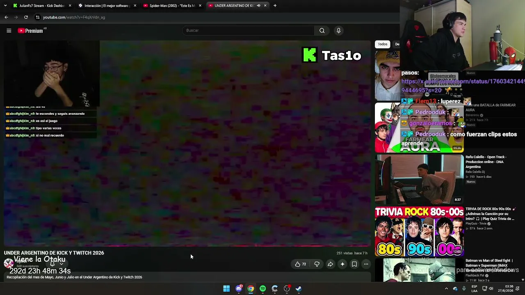This screenshot has width=525, height=295.
Task: Open the FARMEAR AURA video thumbnail
Action: click(x=419, y=127)
